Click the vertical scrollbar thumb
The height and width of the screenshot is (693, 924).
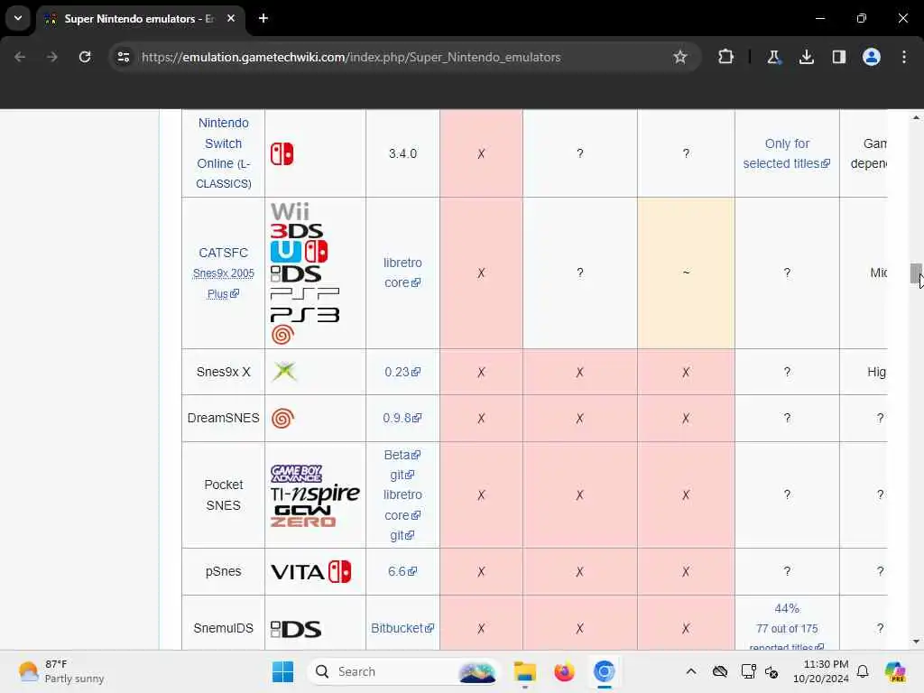916,273
